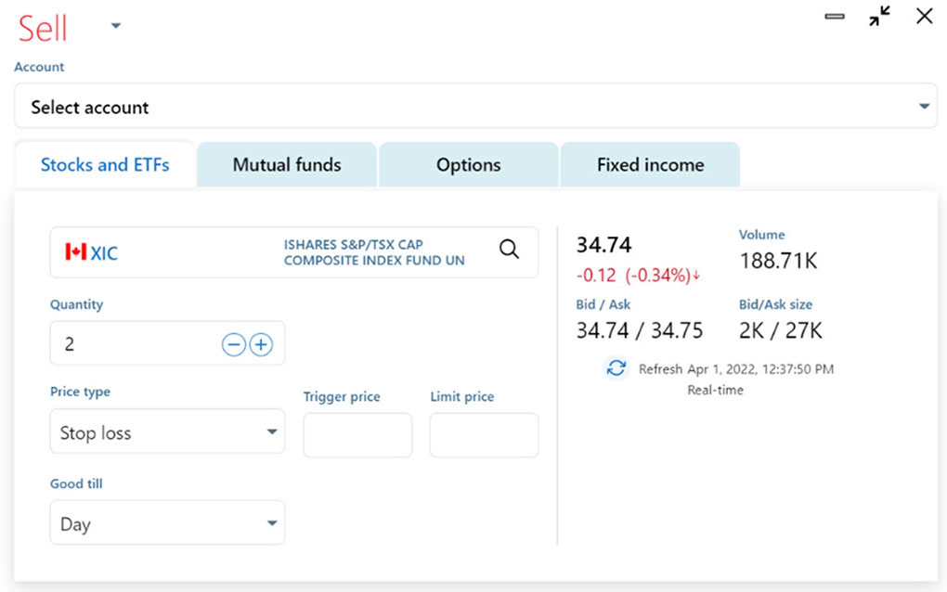Close the Sell order window

924,16
